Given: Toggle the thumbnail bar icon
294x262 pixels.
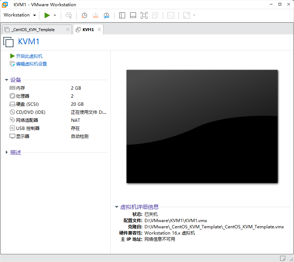Looking at the screenshot, I should click(133, 15).
